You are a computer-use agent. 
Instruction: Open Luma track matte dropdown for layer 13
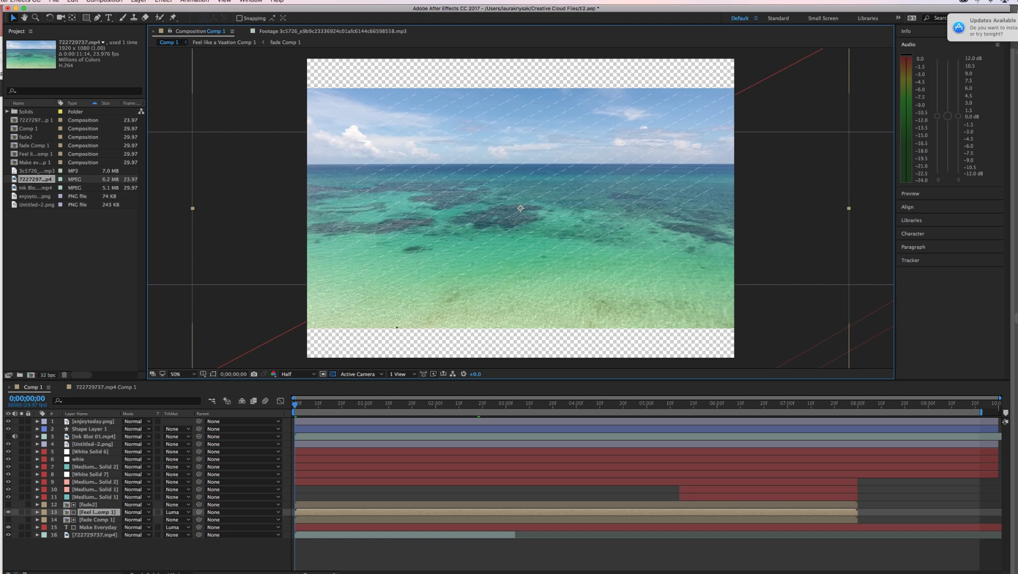pyautogui.click(x=177, y=512)
